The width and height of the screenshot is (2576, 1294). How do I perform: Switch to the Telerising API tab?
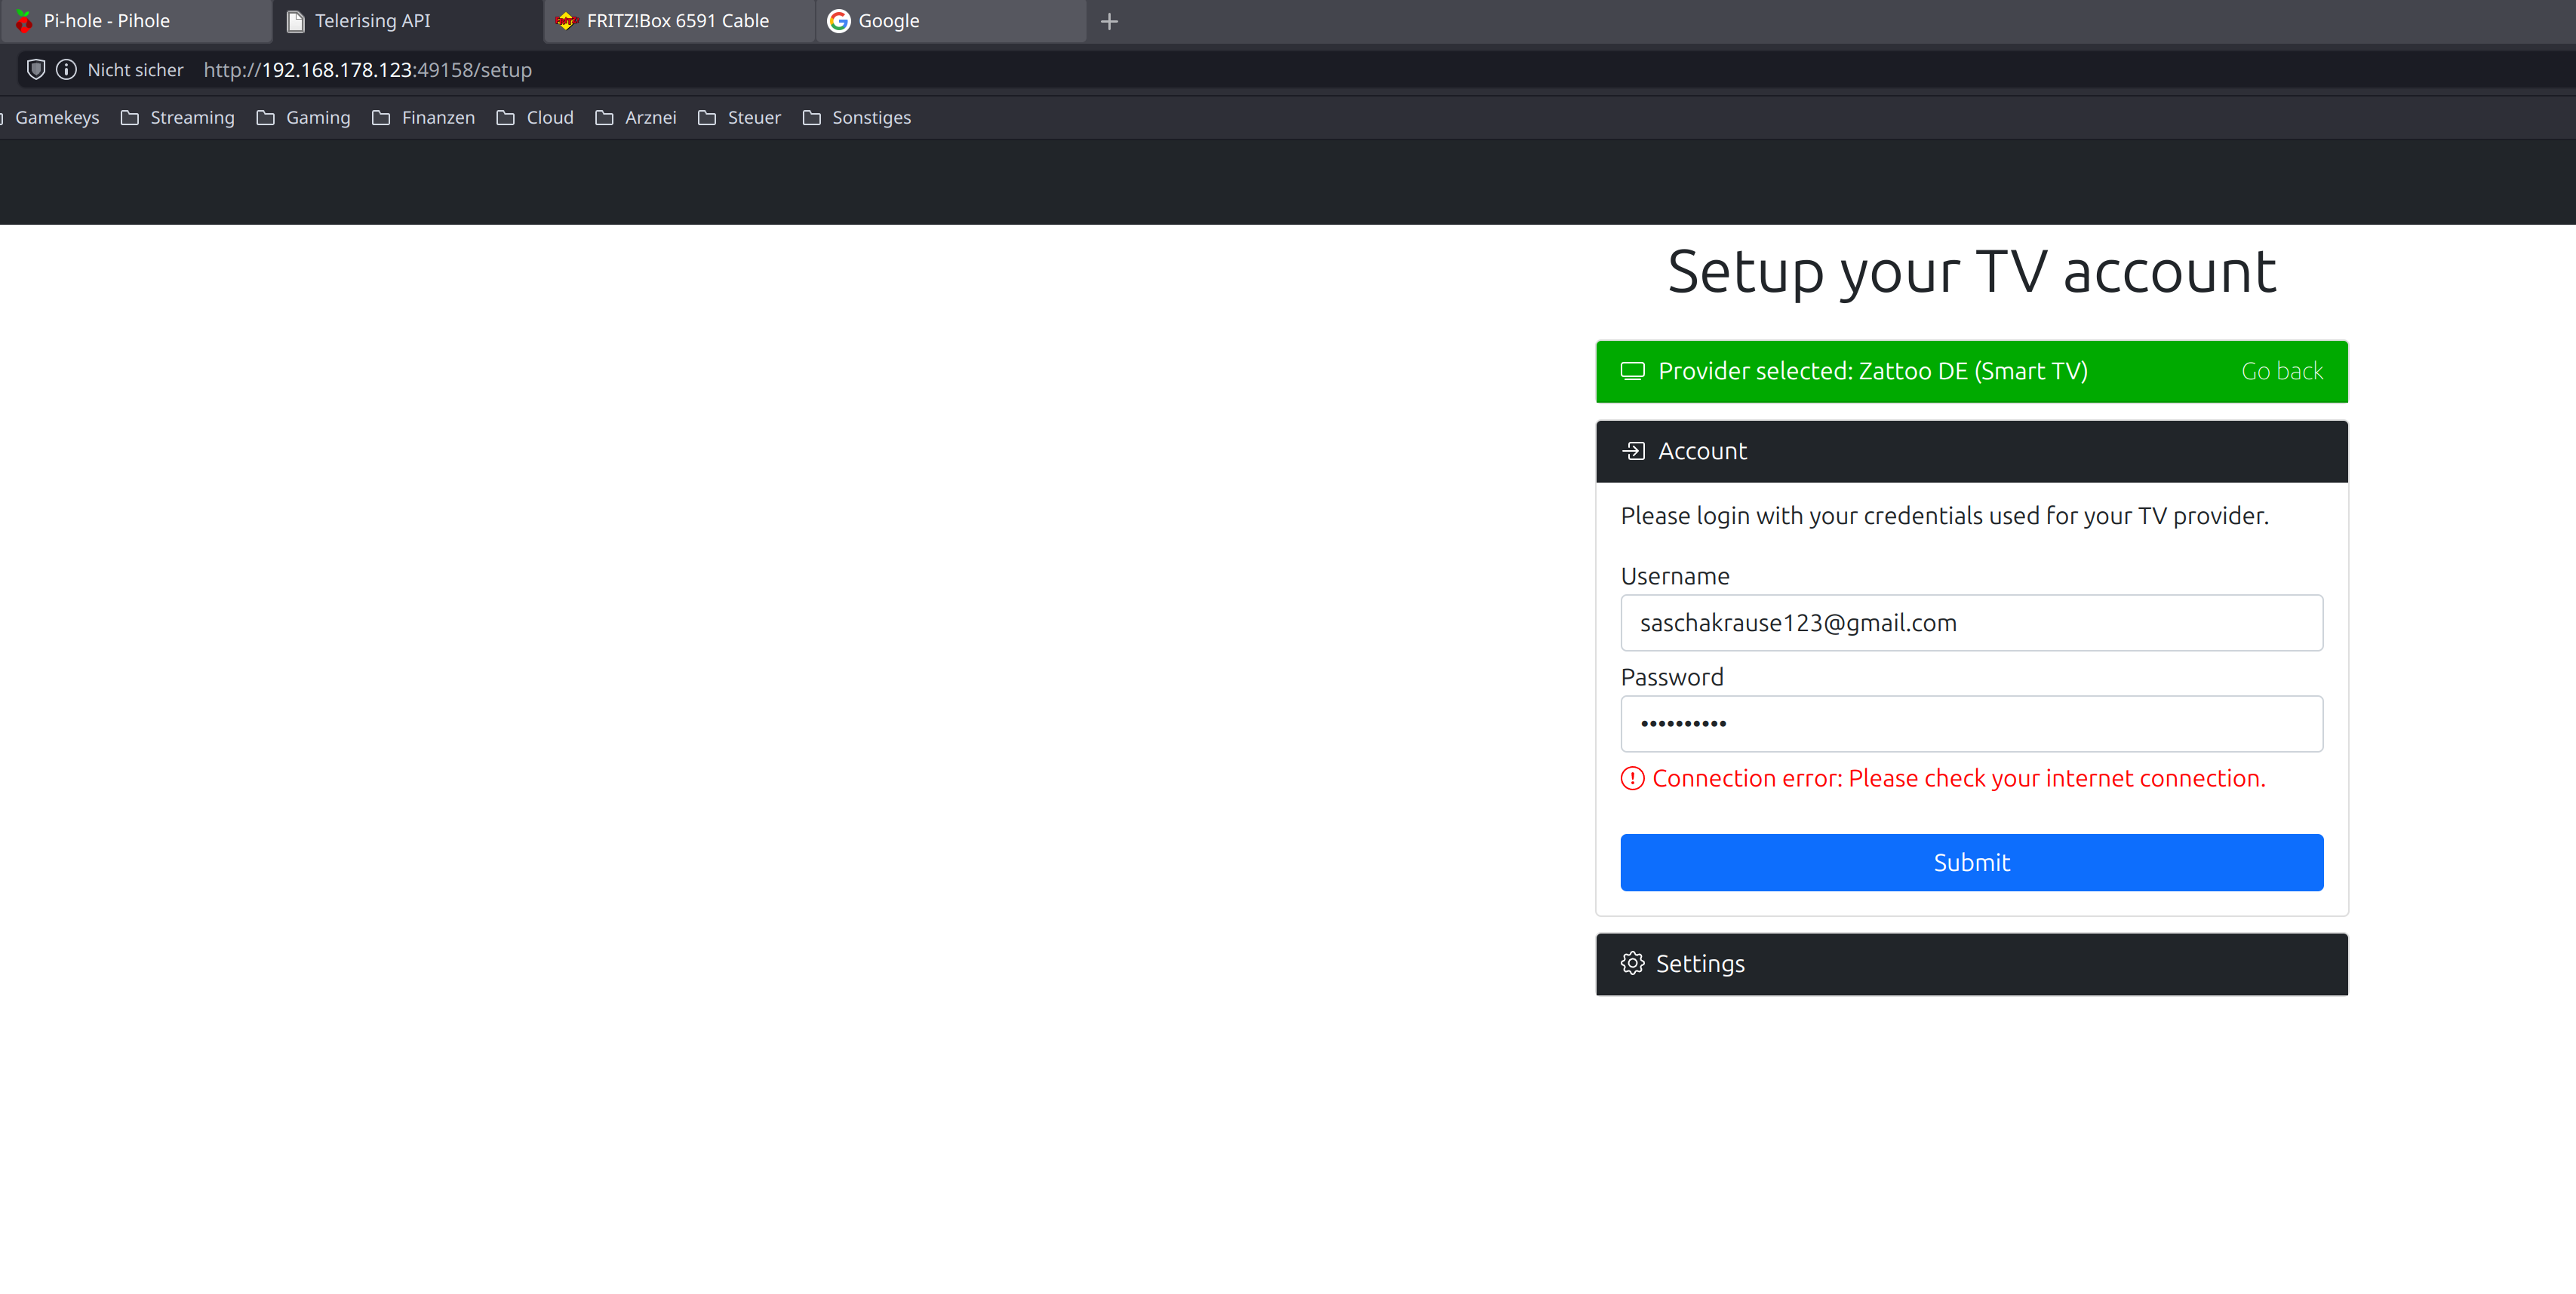click(408, 21)
